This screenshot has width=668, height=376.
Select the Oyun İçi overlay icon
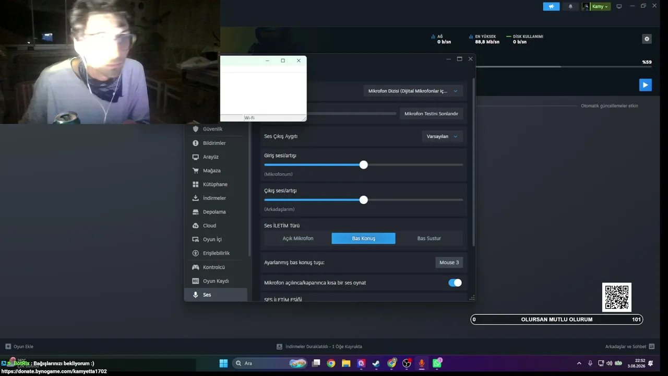tap(196, 239)
